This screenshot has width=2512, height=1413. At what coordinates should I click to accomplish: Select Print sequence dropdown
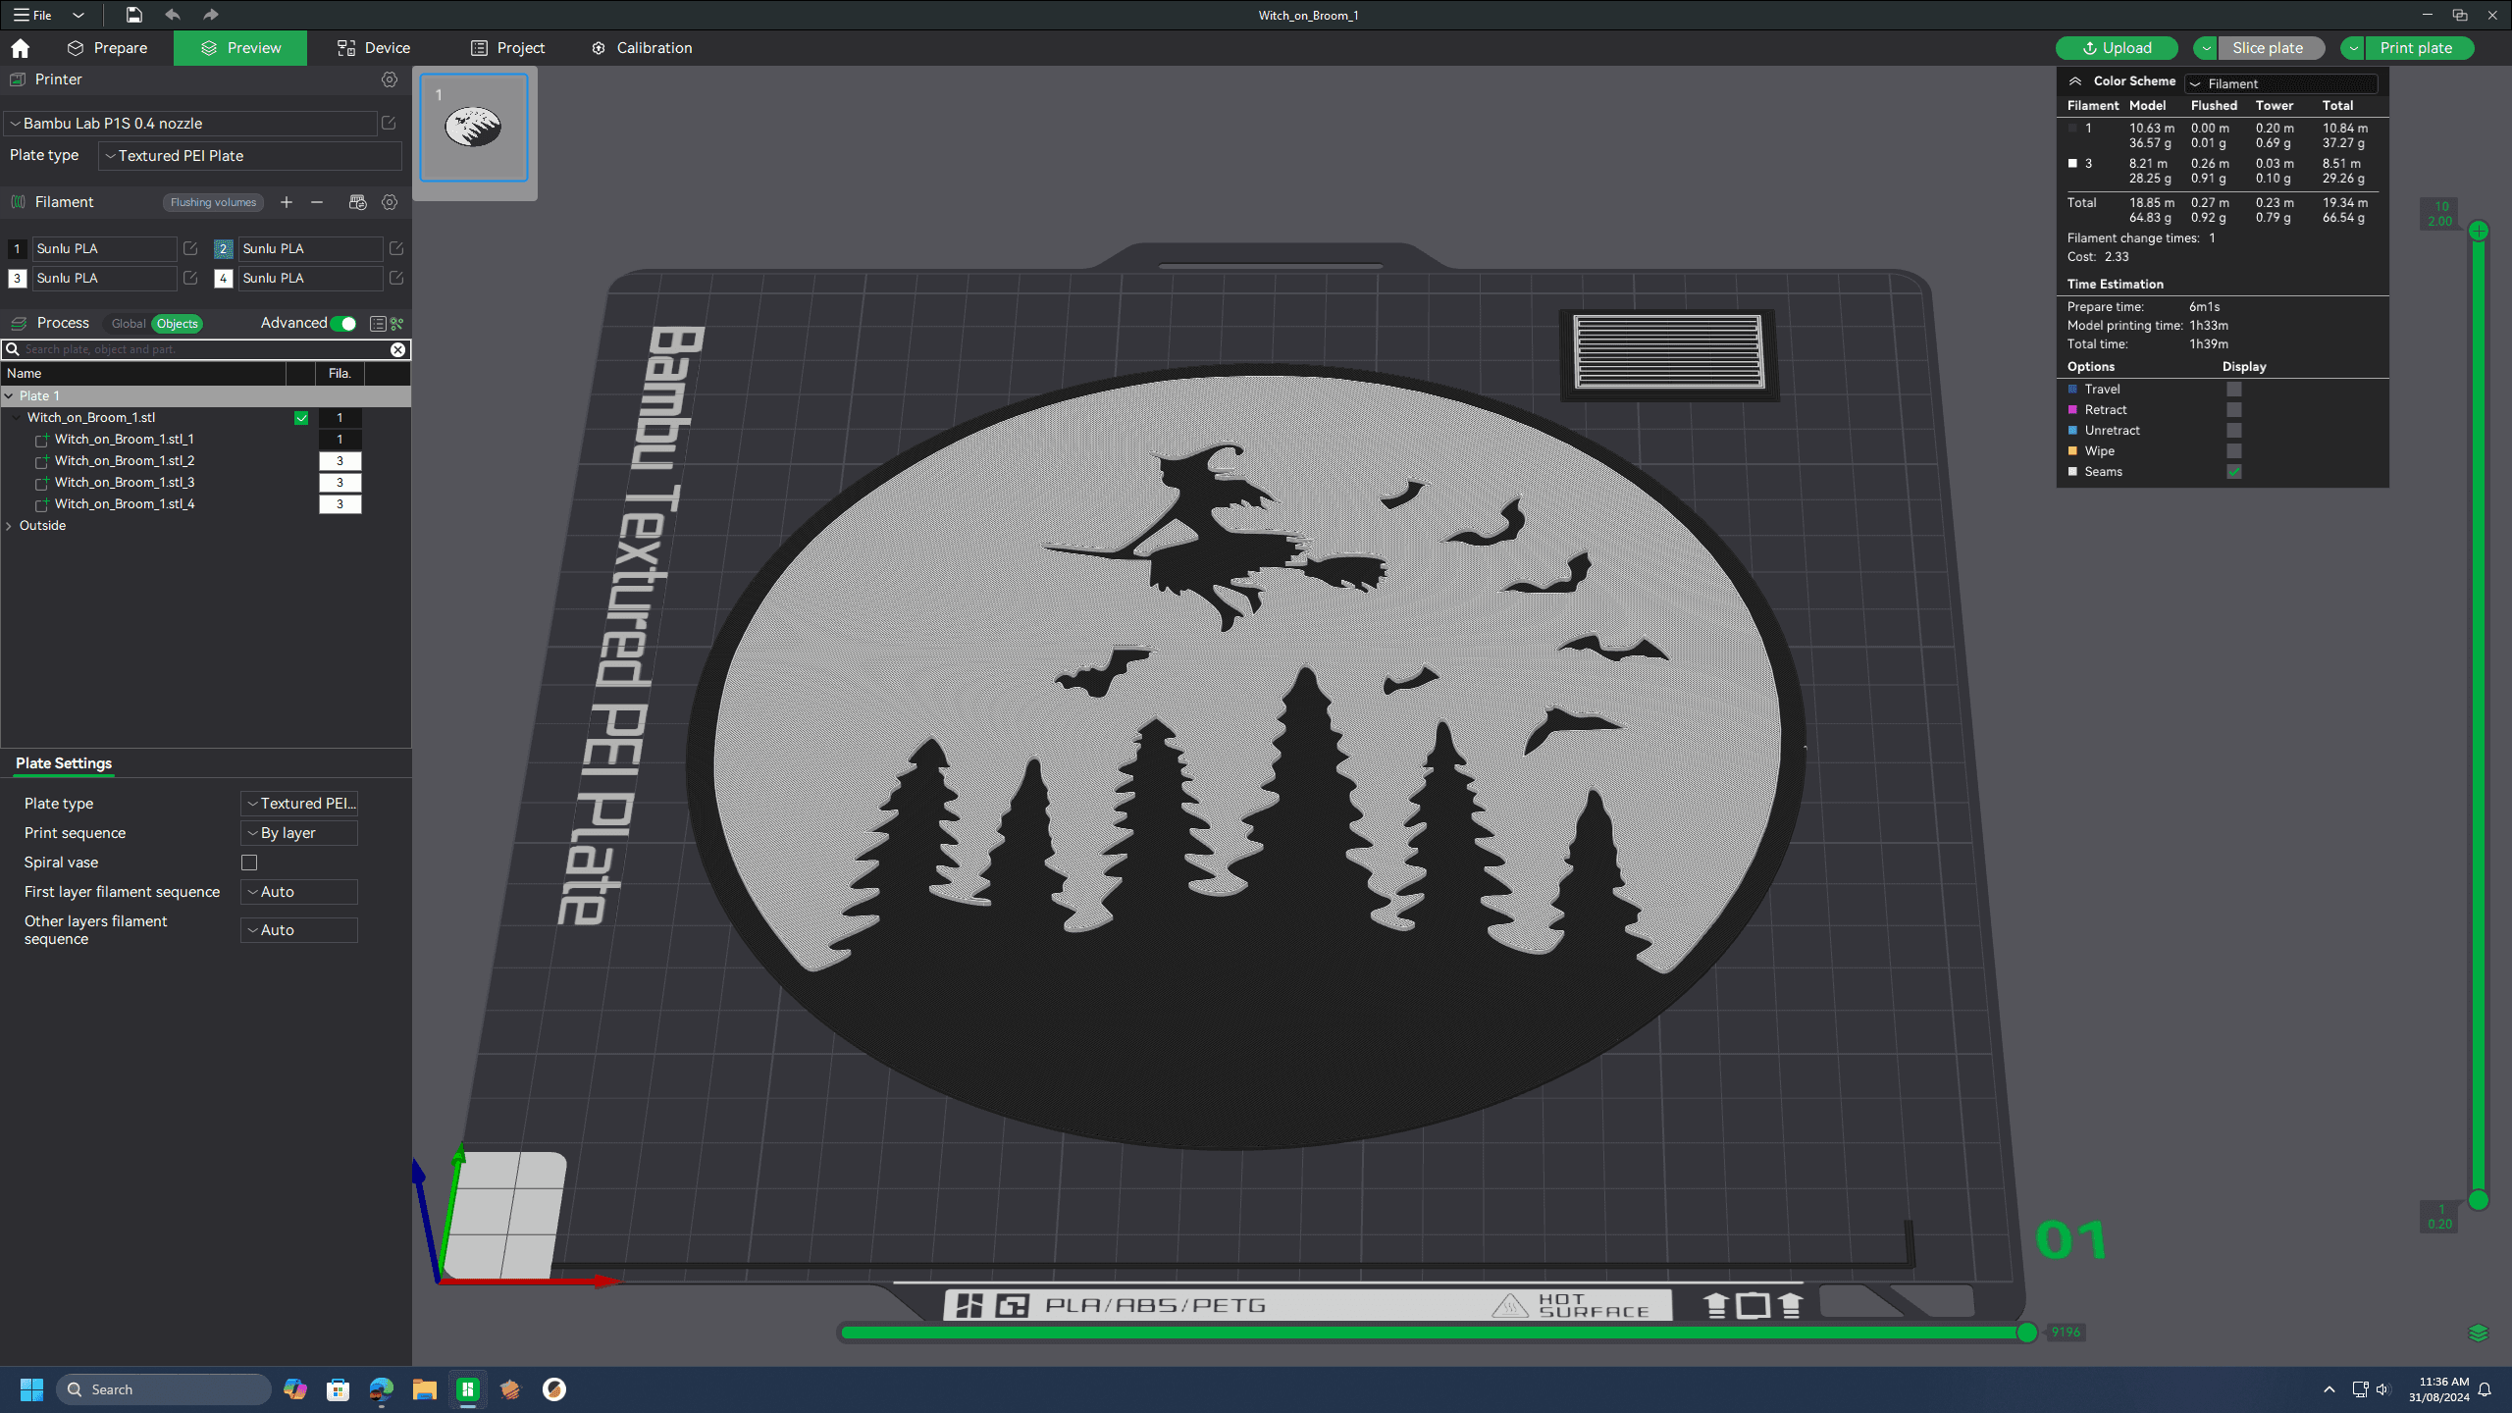click(300, 831)
